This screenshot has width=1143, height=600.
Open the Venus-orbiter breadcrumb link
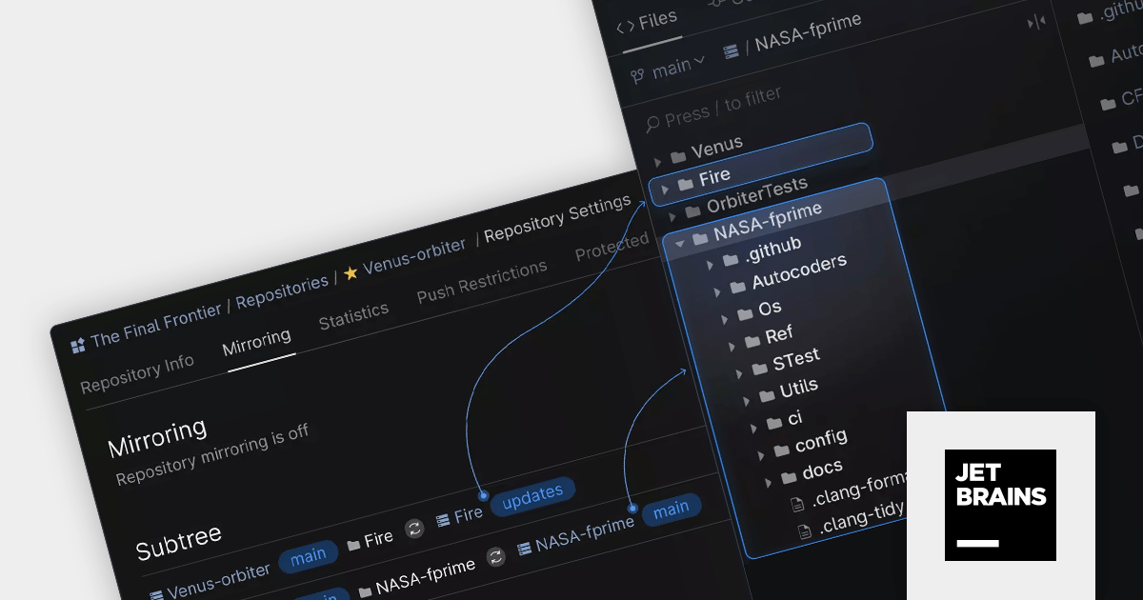(414, 256)
